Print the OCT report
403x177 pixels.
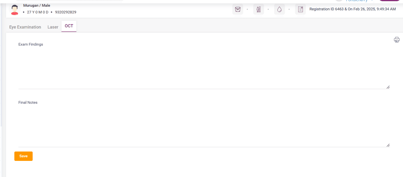coord(397,40)
